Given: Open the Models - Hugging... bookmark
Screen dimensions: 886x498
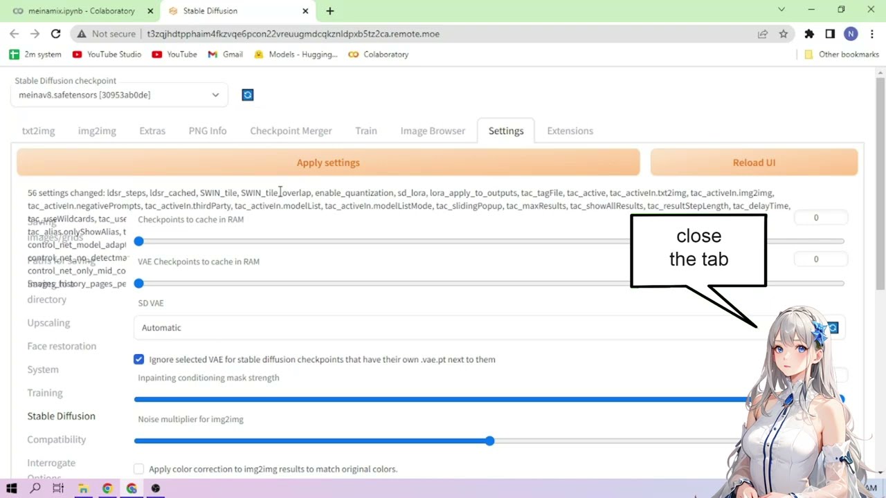Looking at the screenshot, I should [296, 54].
